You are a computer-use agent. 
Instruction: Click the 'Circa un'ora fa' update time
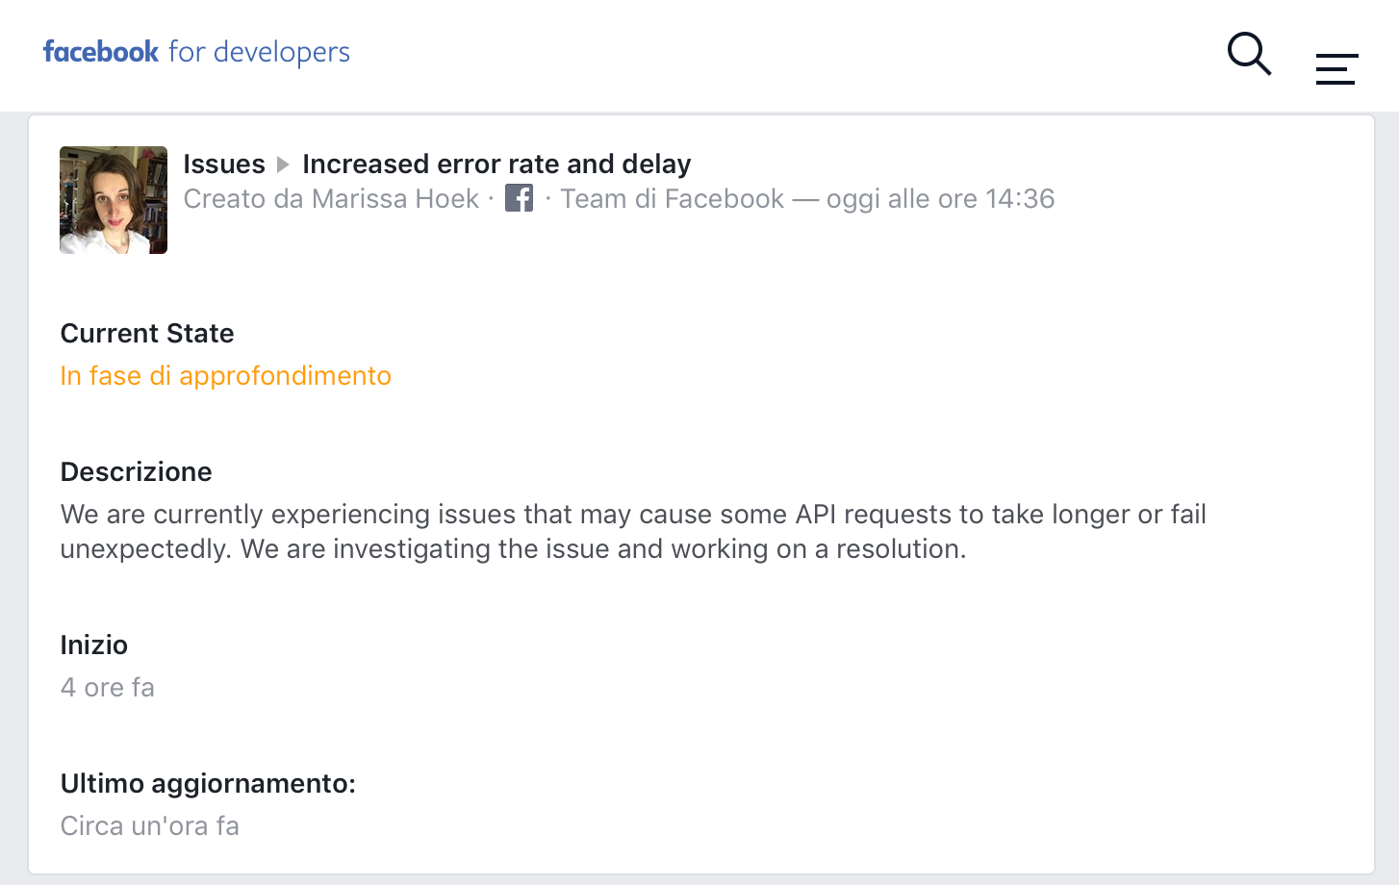pyautogui.click(x=149, y=825)
